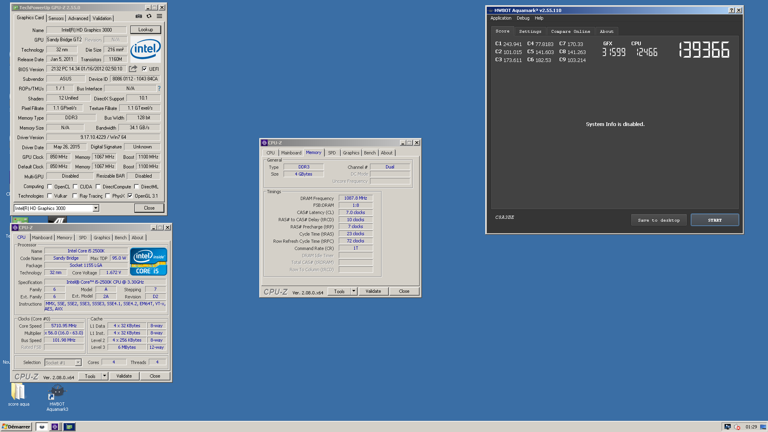Toggle the OpenGL 3.1 checkbox
Image resolution: width=768 pixels, height=432 pixels.
[x=130, y=196]
